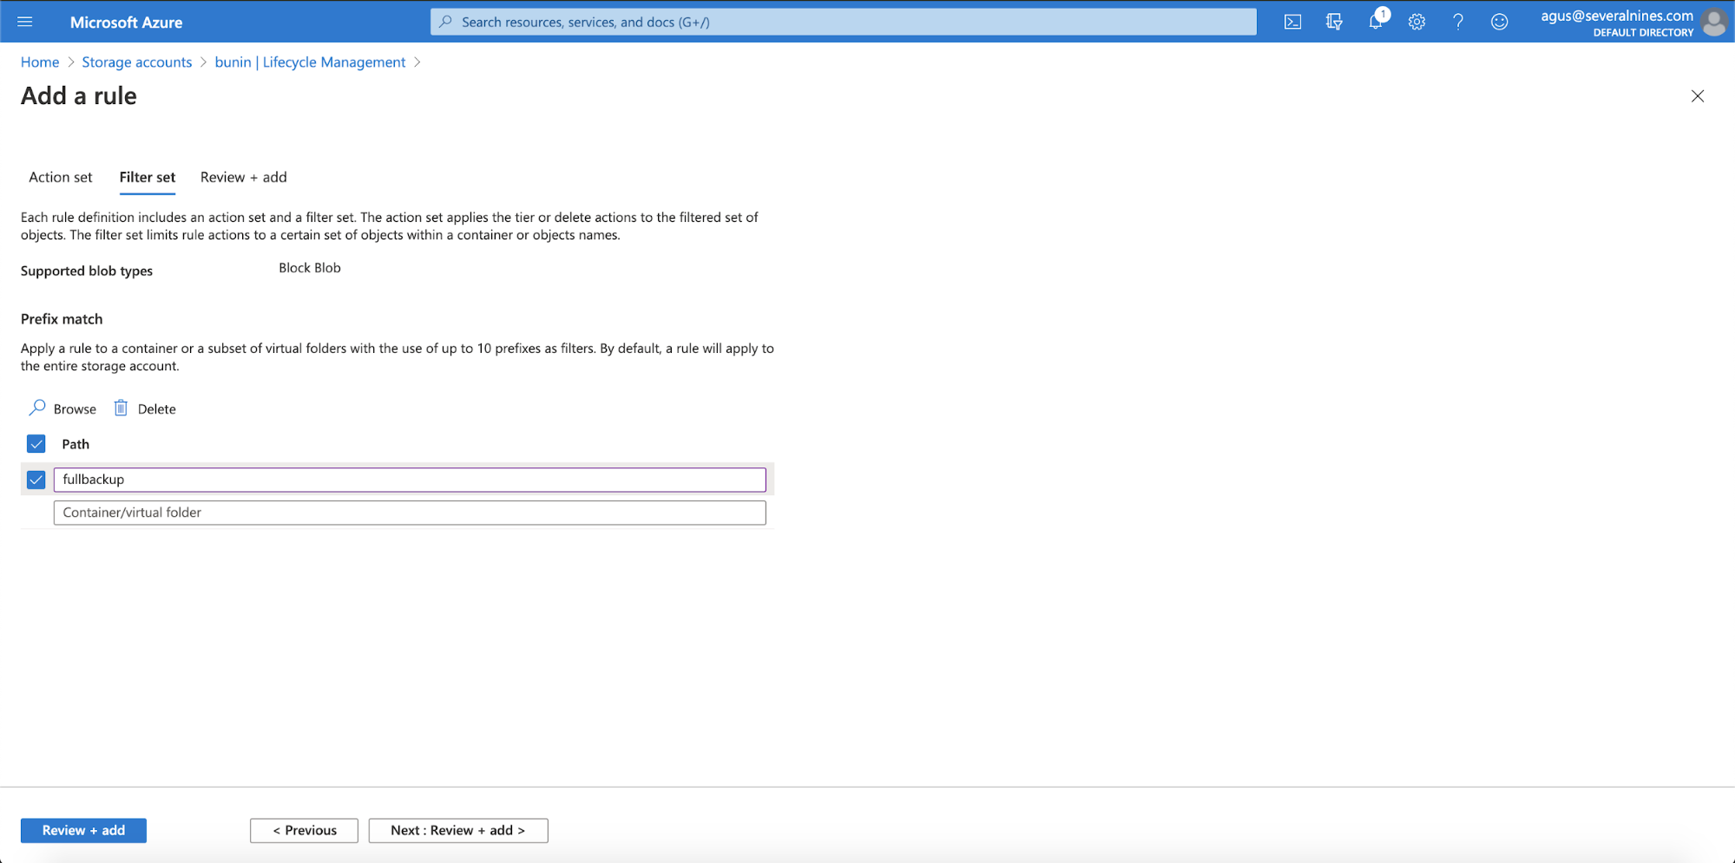Open portal settings gear icon

[x=1416, y=22]
